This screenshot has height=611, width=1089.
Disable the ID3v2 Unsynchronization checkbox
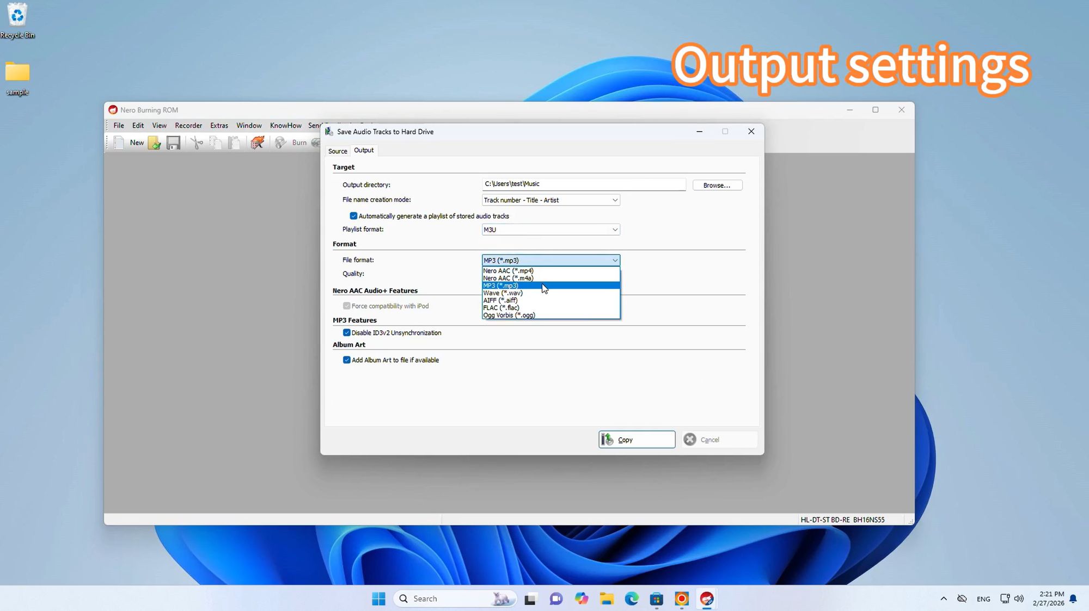coord(347,332)
